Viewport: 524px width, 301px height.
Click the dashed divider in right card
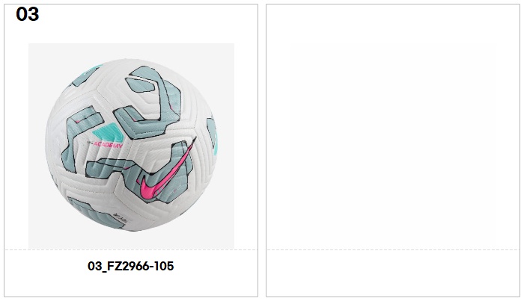(x=393, y=249)
